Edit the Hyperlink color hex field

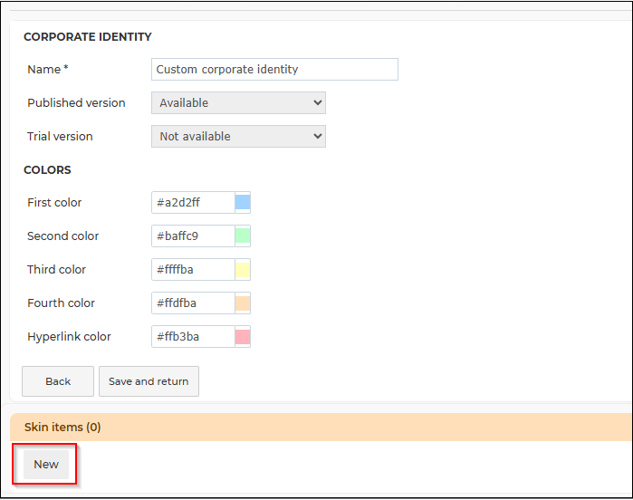193,336
